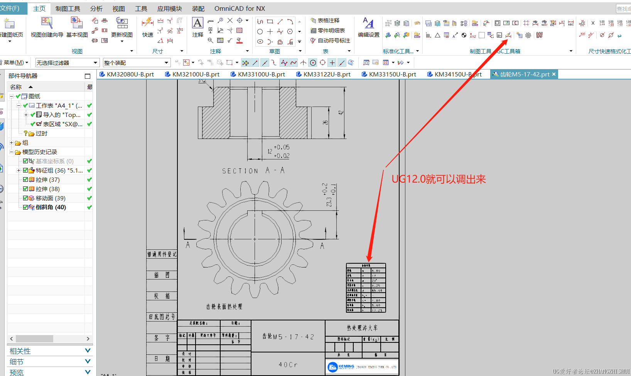
Task: Select the sketch Rectangle tool
Action: pyautogui.click(x=270, y=22)
